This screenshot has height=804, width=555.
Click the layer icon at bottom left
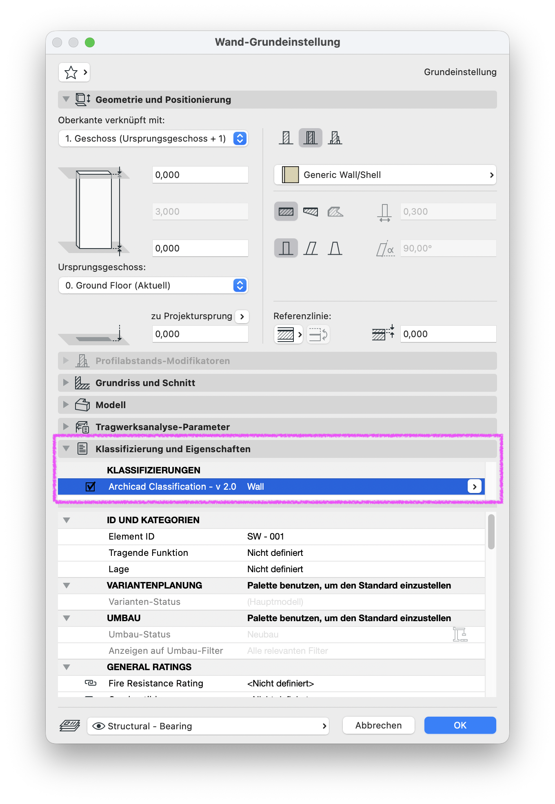(x=70, y=726)
